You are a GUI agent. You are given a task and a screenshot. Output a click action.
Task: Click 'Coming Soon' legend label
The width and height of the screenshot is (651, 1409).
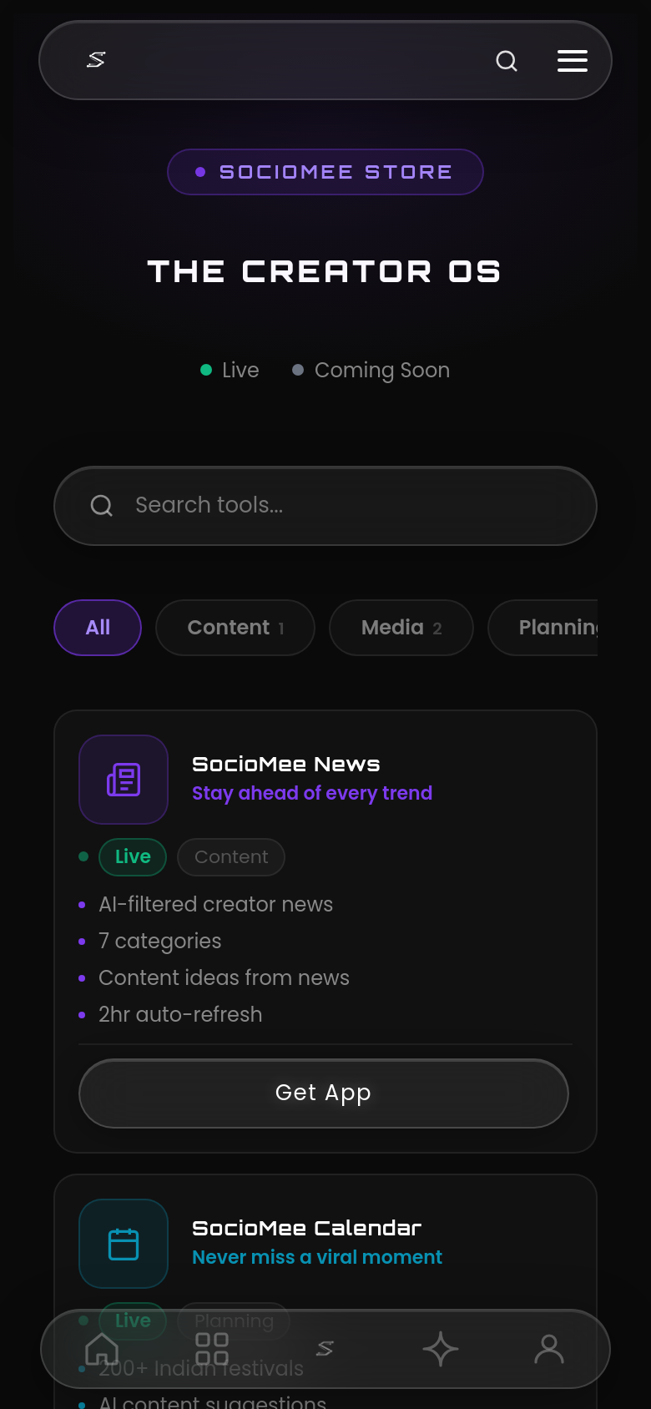coord(382,371)
